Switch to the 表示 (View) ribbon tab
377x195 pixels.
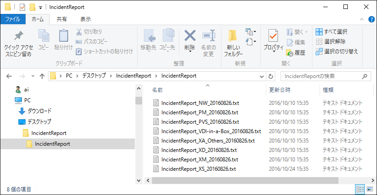tap(85, 19)
